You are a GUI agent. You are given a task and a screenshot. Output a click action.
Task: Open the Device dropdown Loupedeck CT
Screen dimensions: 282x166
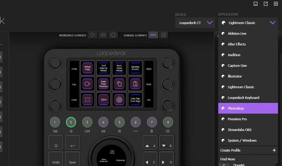point(195,23)
